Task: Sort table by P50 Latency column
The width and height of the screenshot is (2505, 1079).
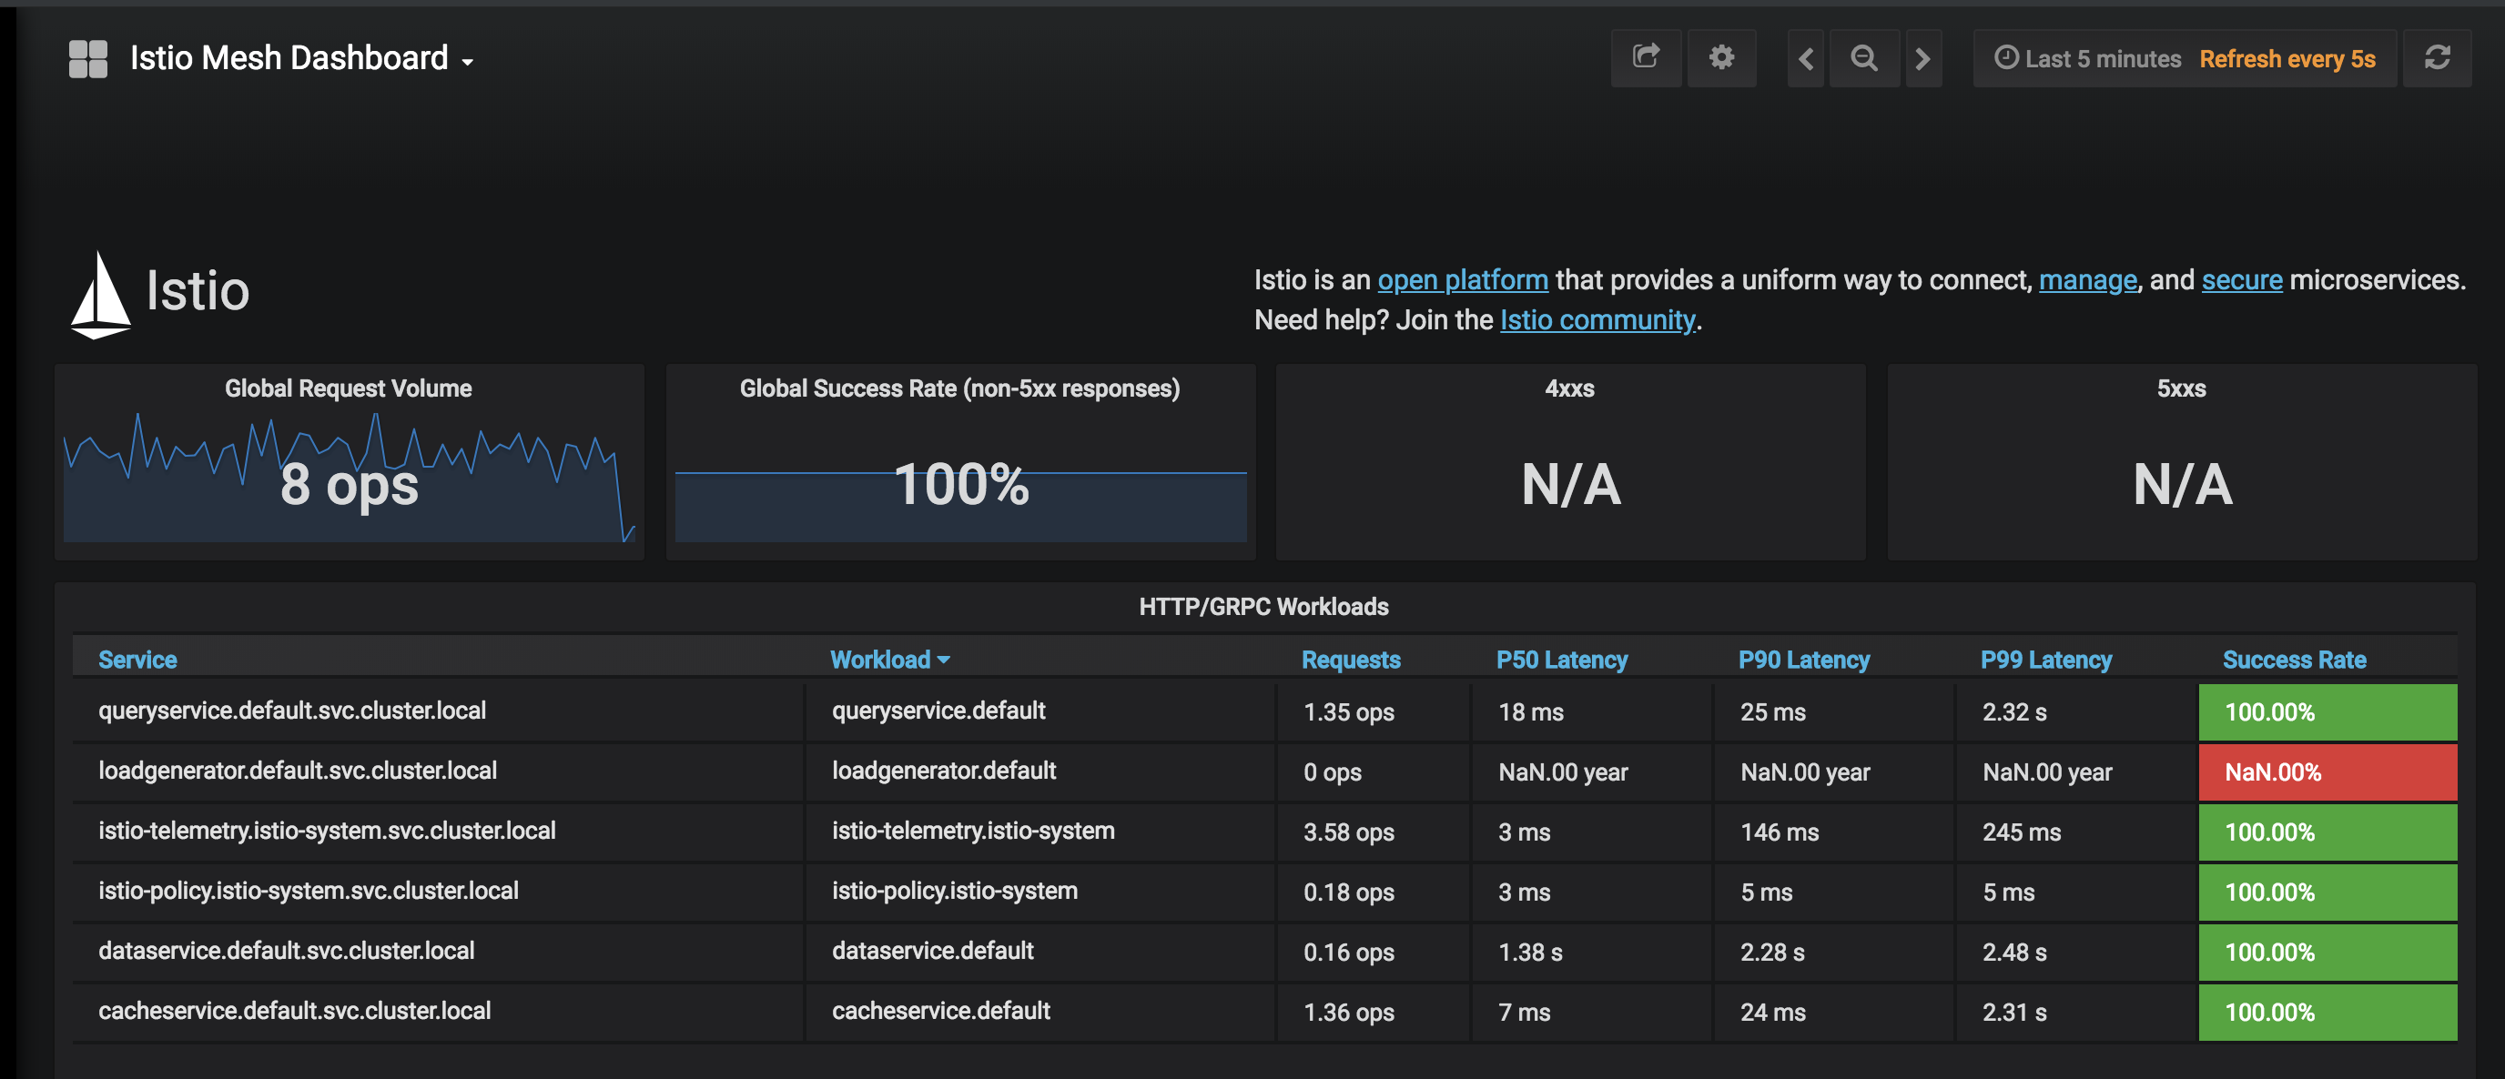Action: click(x=1562, y=659)
